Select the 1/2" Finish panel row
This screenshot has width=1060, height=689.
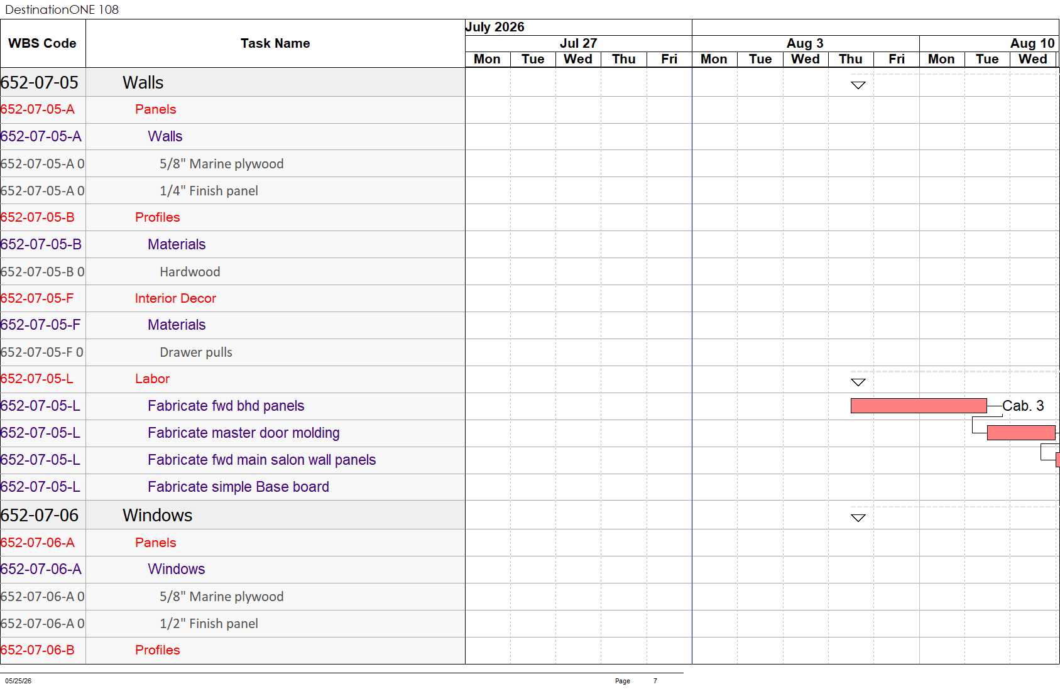tap(232, 623)
